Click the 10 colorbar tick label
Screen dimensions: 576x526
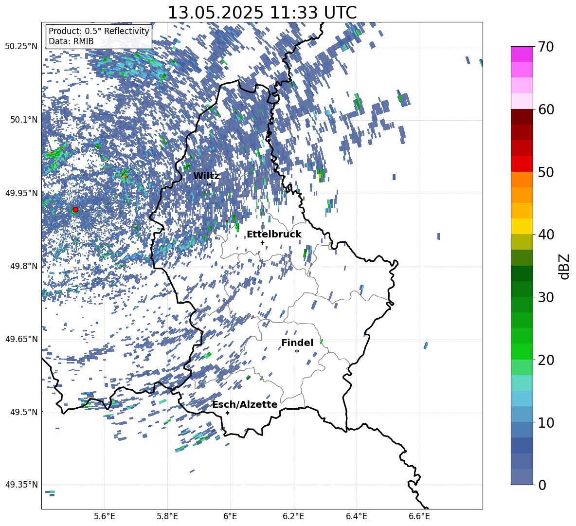(546, 422)
